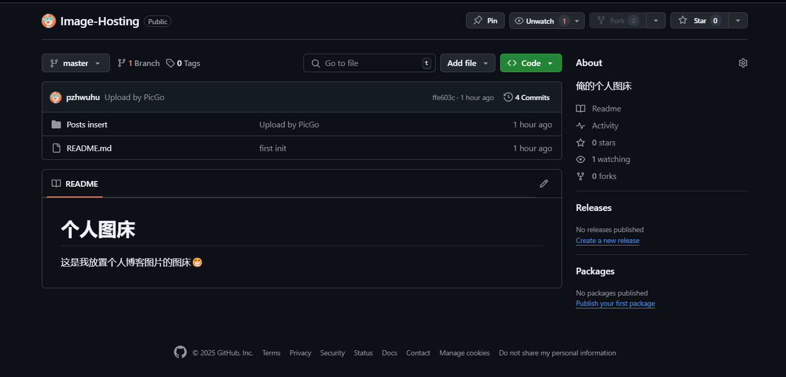Open the Tags page link
This screenshot has width=786, height=377.
click(183, 63)
